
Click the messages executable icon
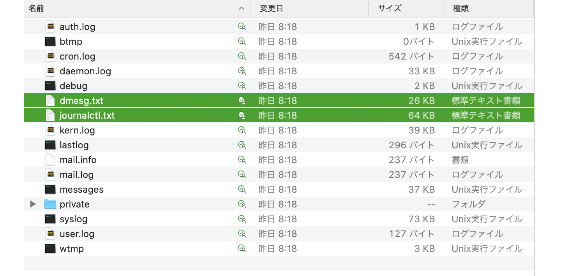pos(50,190)
